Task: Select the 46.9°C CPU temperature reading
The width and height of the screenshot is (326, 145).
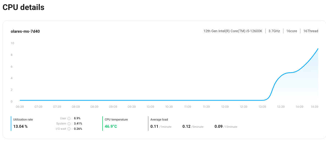Action: (111, 127)
